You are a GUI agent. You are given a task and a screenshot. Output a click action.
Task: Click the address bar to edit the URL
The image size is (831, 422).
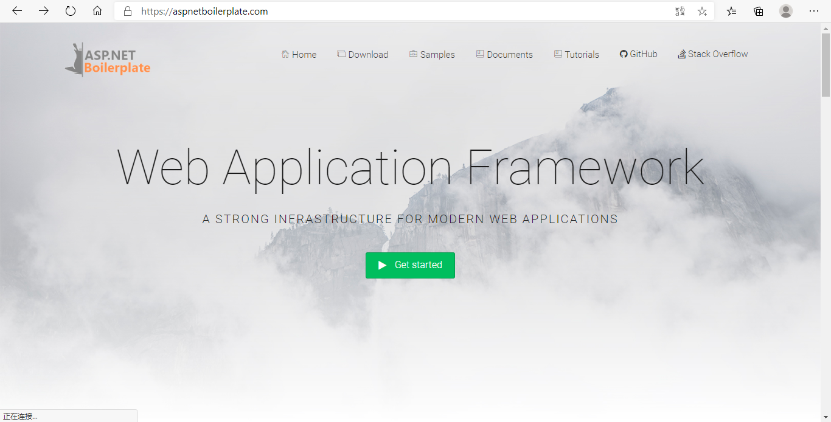coord(365,11)
